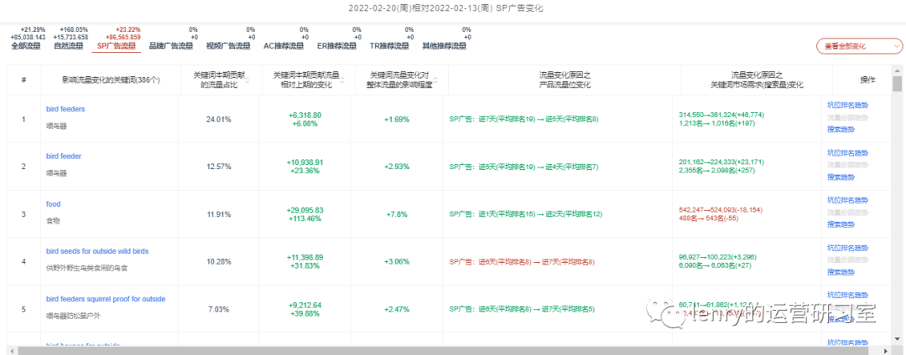This screenshot has width=906, height=355.
Task: Click 坑位排名趋势 in the food row
Action: click(847, 200)
